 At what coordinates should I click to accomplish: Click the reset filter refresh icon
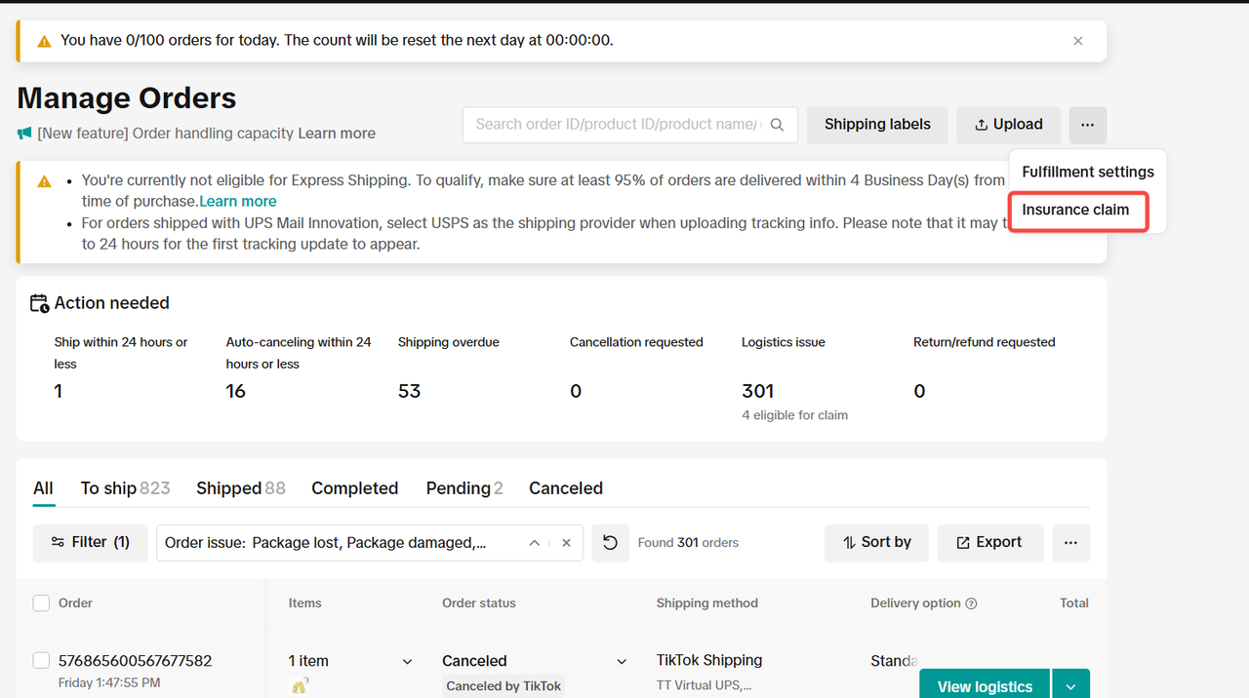click(x=610, y=543)
